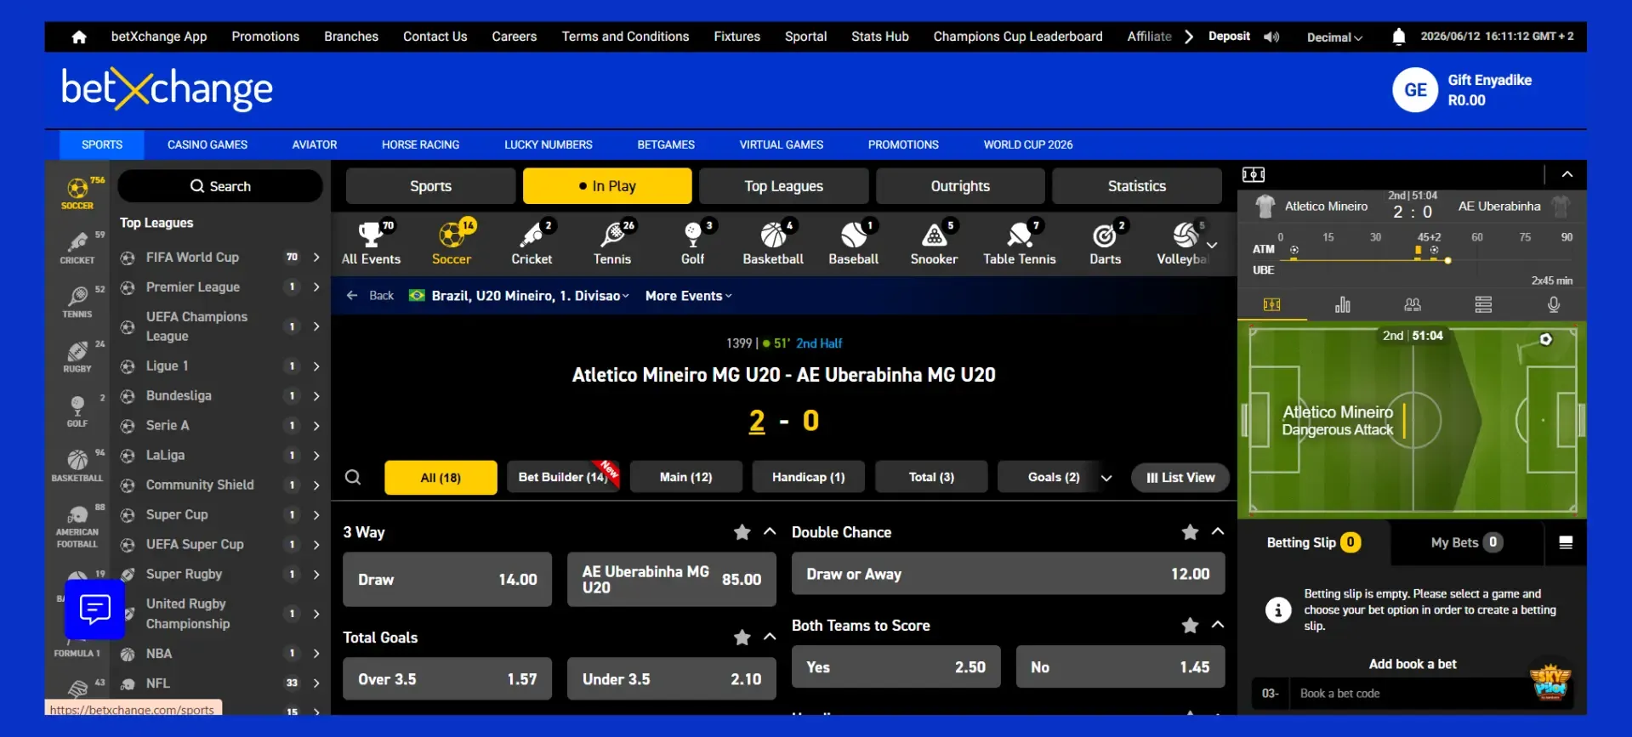Favorite Both Teams to Score star
This screenshot has width=1632, height=737.
(1190, 626)
